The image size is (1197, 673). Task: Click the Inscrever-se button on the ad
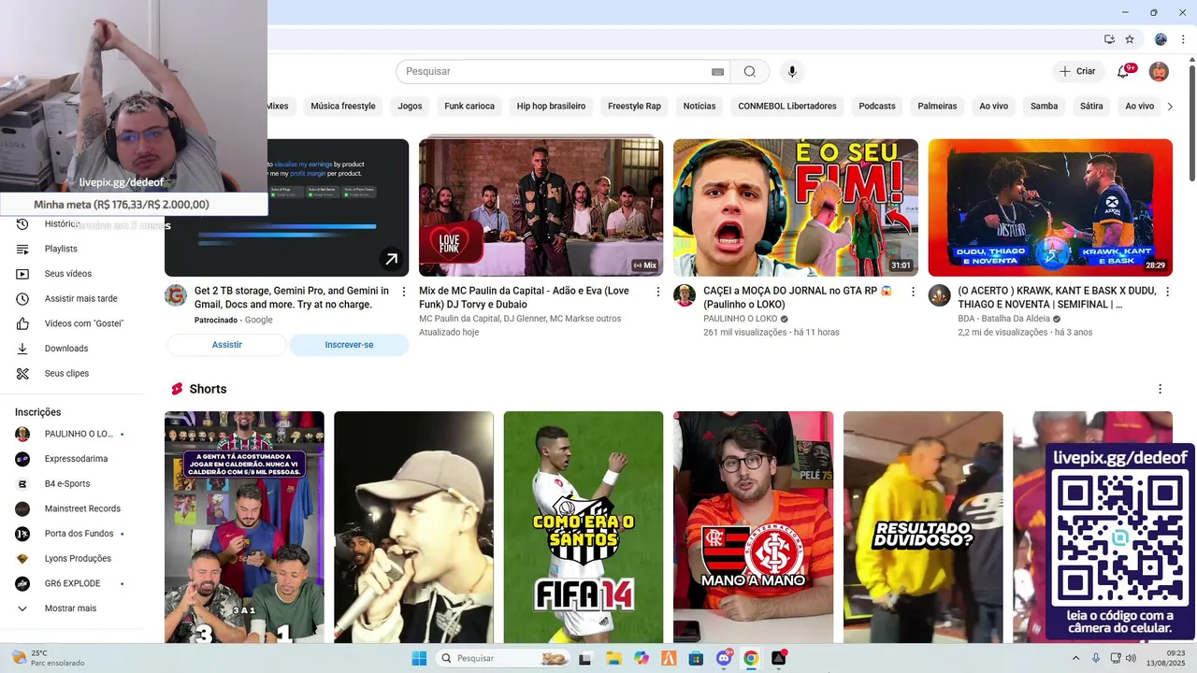(349, 345)
